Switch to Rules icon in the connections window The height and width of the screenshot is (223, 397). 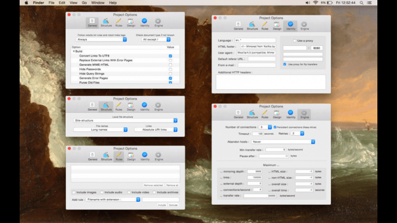pos(265,114)
